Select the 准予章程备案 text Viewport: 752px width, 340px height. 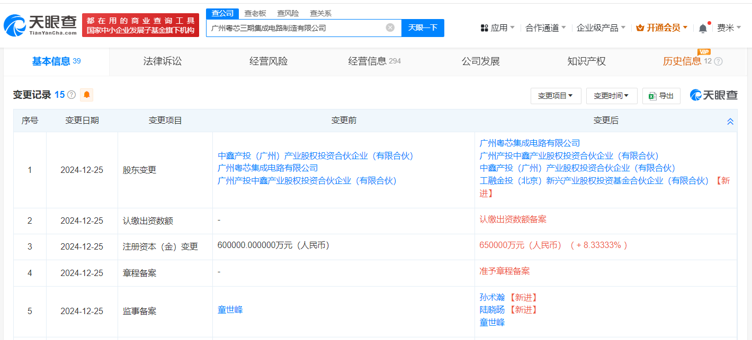point(504,271)
